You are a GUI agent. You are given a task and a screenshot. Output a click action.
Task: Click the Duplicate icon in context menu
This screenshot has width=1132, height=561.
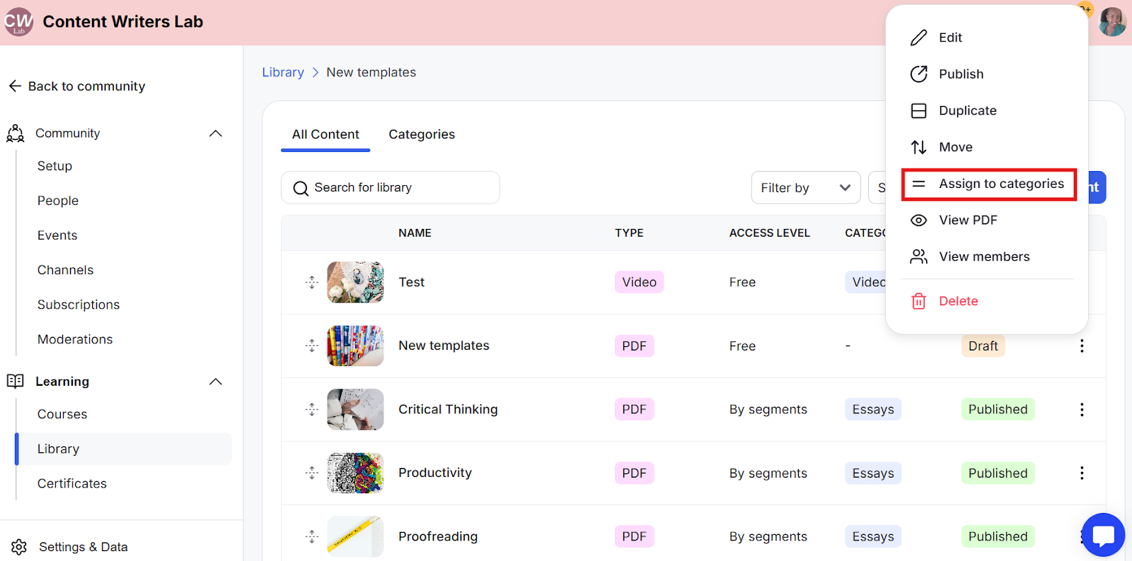(x=918, y=111)
